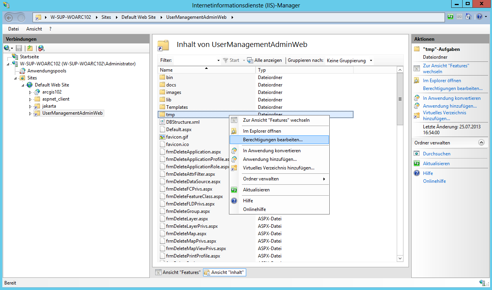Viewport: 492px width, 290px height.
Task: Click the delete connection icon in Verbindungen toolbar
Action: point(41,48)
